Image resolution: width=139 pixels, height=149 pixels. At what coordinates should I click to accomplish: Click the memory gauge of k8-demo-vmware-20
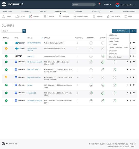coord(103,62)
